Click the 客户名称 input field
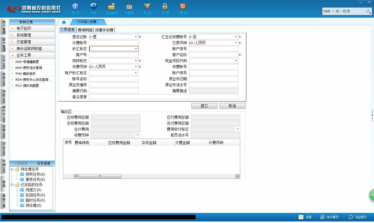 [214, 55]
